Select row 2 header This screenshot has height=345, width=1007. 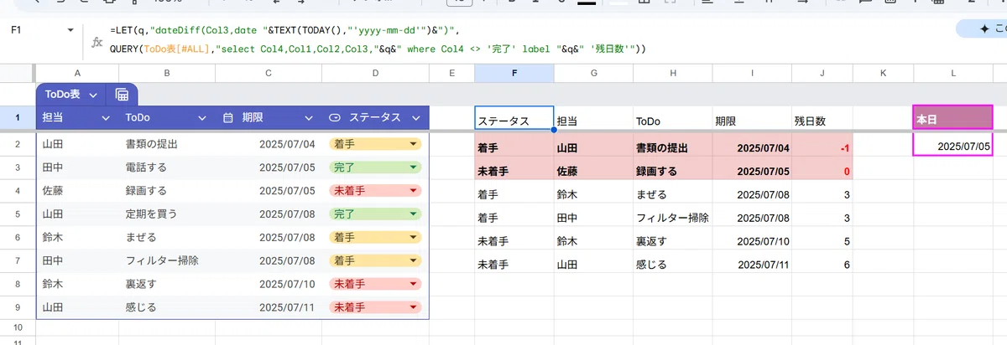(x=18, y=144)
